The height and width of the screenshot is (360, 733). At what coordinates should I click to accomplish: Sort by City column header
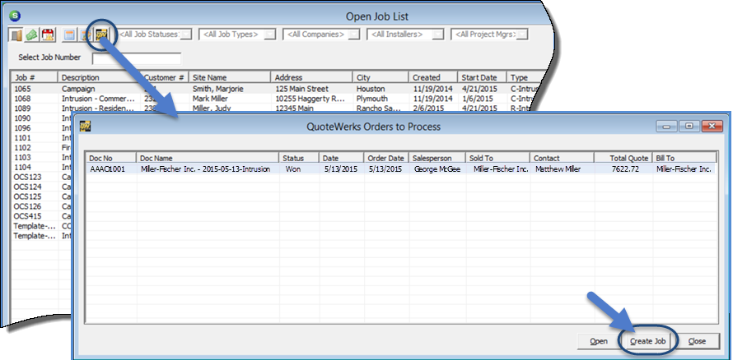(380, 77)
